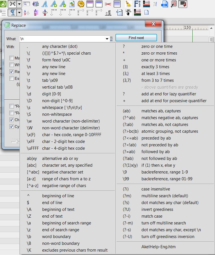
Task: Click the AB with arrows icon
Action: pos(45,12)
